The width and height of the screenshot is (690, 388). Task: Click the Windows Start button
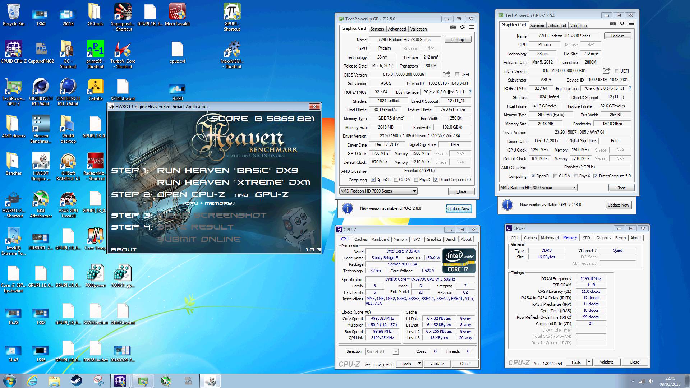tap(10, 381)
